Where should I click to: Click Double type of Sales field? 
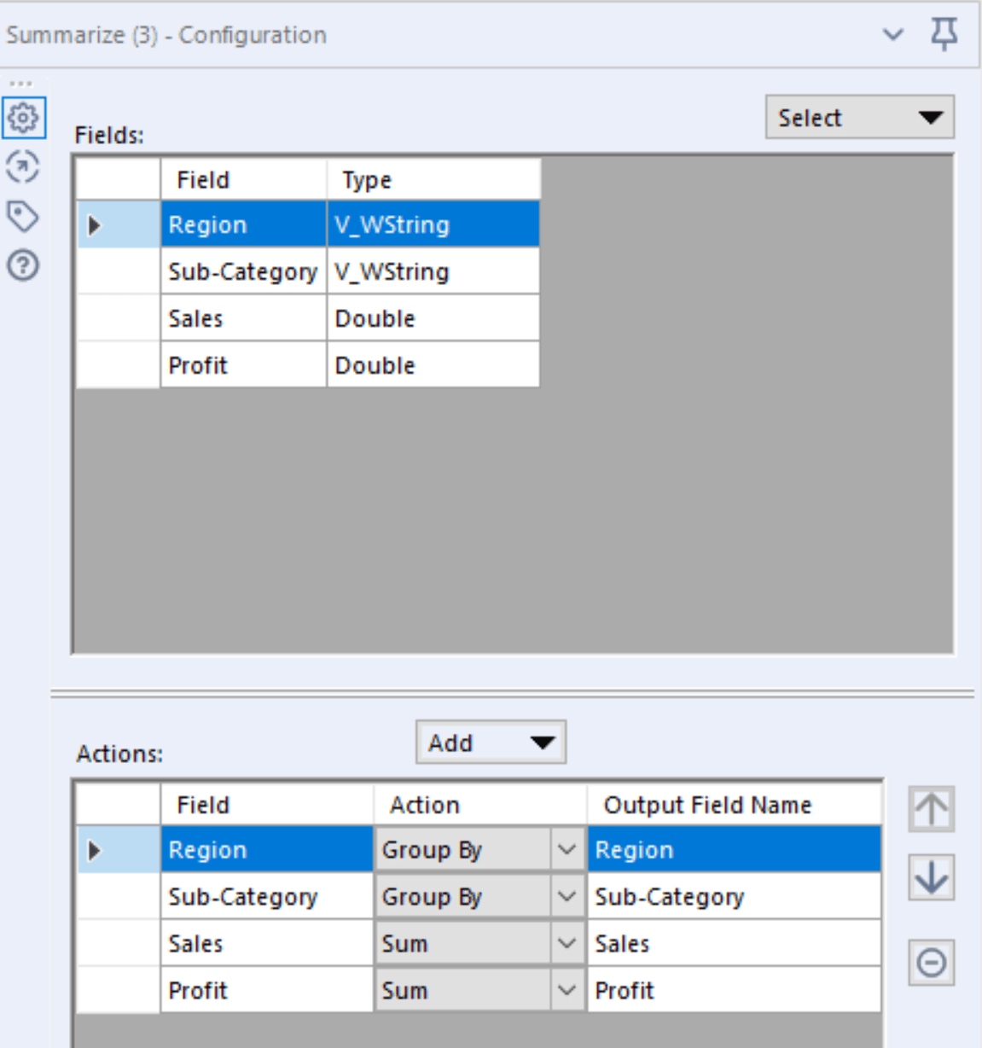click(x=433, y=318)
